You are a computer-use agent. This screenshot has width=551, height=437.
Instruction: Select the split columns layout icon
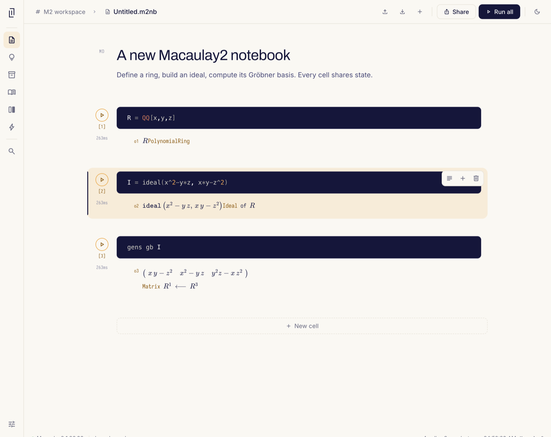(12, 109)
